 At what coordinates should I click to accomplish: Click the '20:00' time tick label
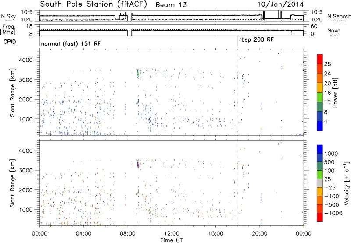coord(260,234)
